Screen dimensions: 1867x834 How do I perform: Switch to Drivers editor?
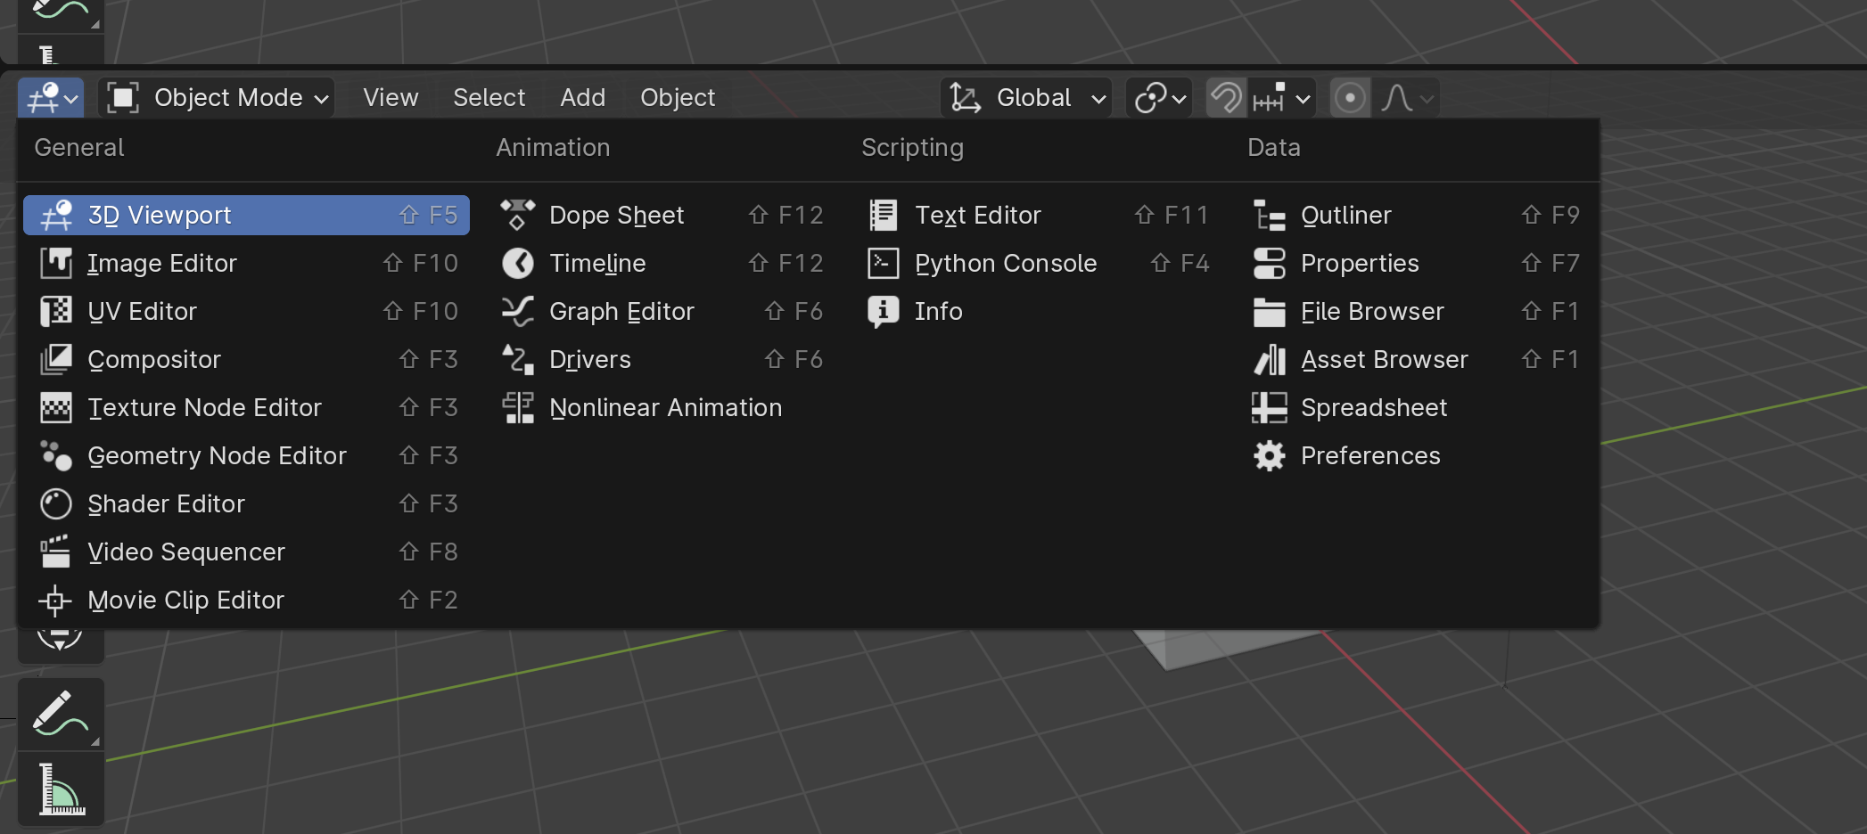tap(662, 359)
